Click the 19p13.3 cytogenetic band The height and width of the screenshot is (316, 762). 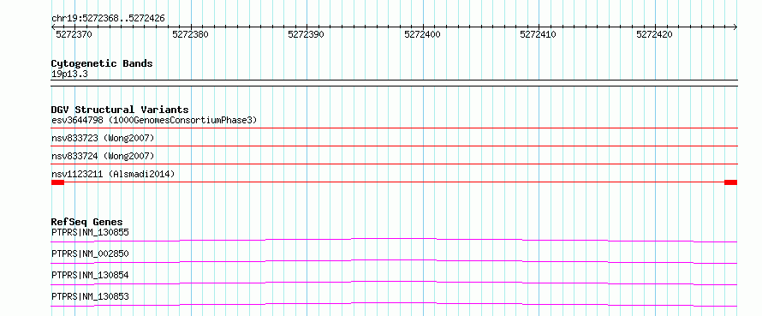[x=69, y=75]
